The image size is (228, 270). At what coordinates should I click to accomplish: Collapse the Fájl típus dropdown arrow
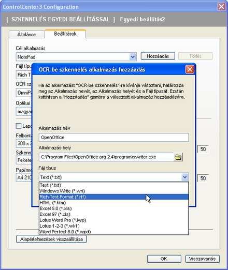(184, 177)
